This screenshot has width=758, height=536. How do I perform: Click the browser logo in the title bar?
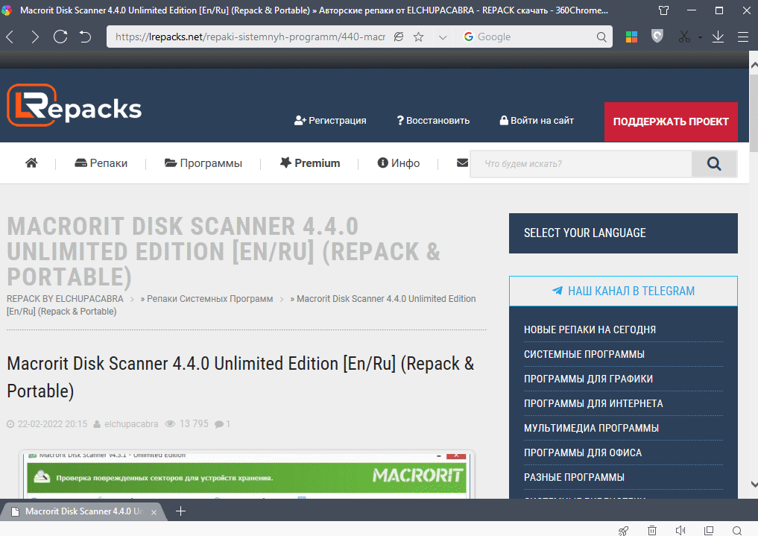[x=7, y=10]
